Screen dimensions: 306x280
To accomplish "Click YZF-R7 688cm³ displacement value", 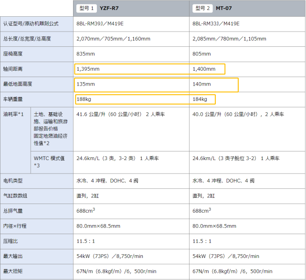I will click(85, 210).
